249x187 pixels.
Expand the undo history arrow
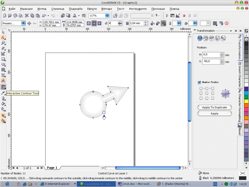pos(48,16)
